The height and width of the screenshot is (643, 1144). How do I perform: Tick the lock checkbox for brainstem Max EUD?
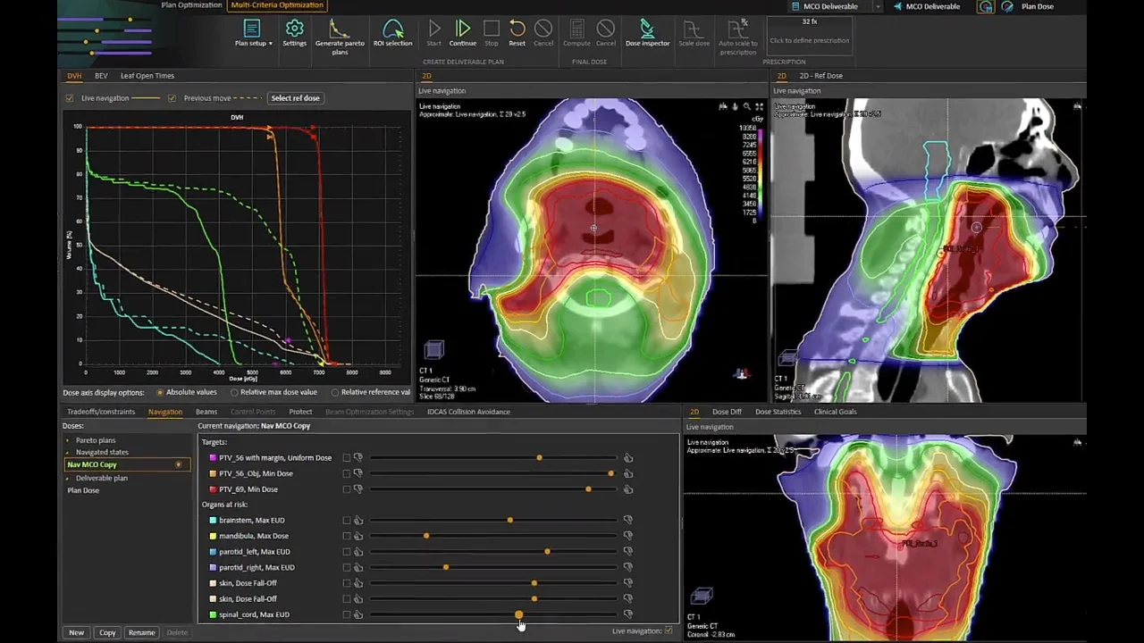point(346,521)
